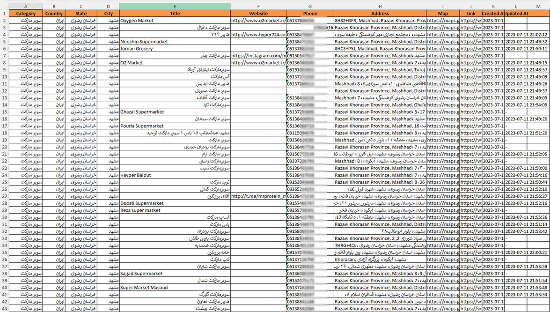Open the o2market.ir website in Oxygen Market row
This screenshot has height=312, width=550.
click(x=258, y=20)
